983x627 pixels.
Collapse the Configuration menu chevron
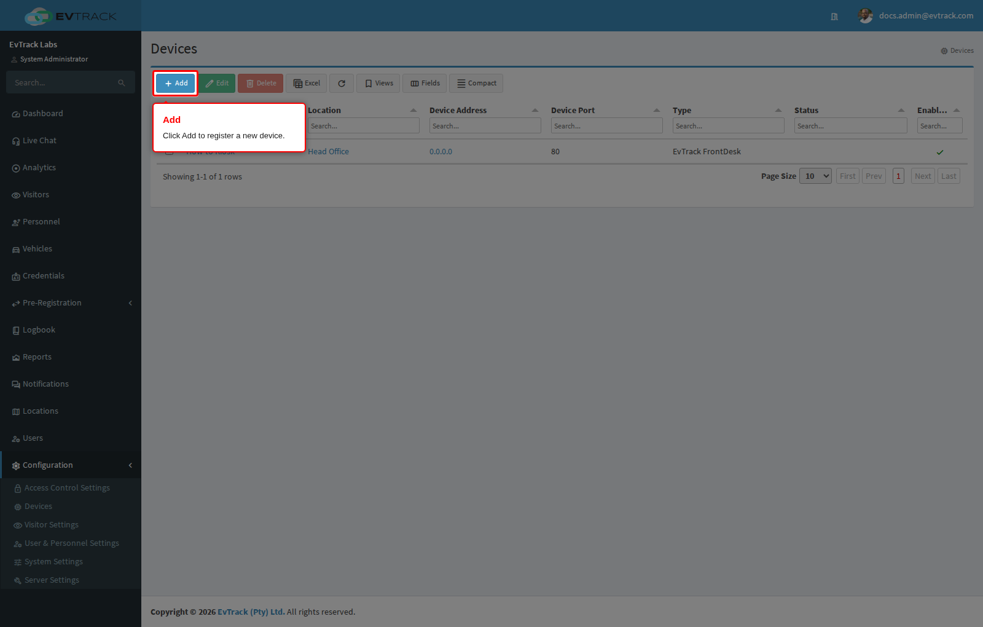[x=130, y=465]
